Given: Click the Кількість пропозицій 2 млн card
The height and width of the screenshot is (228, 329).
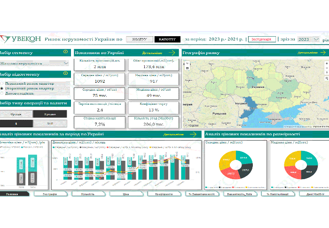Looking at the screenshot, I should tap(100, 64).
